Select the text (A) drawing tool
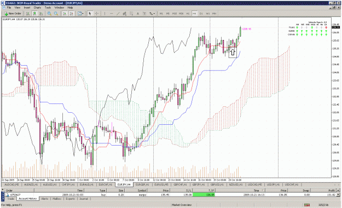Screen dimensions: 342x208 tap(138, 14)
